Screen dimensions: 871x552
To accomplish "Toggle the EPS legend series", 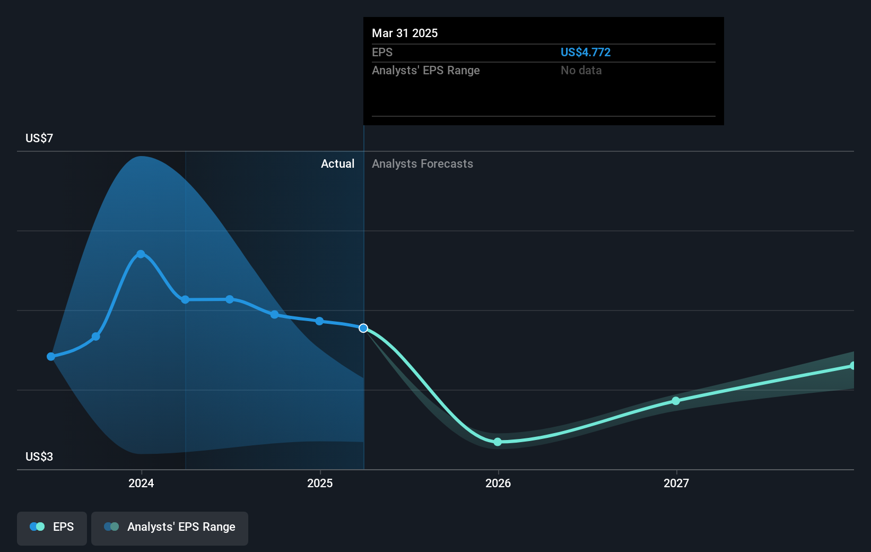I will 52,528.
